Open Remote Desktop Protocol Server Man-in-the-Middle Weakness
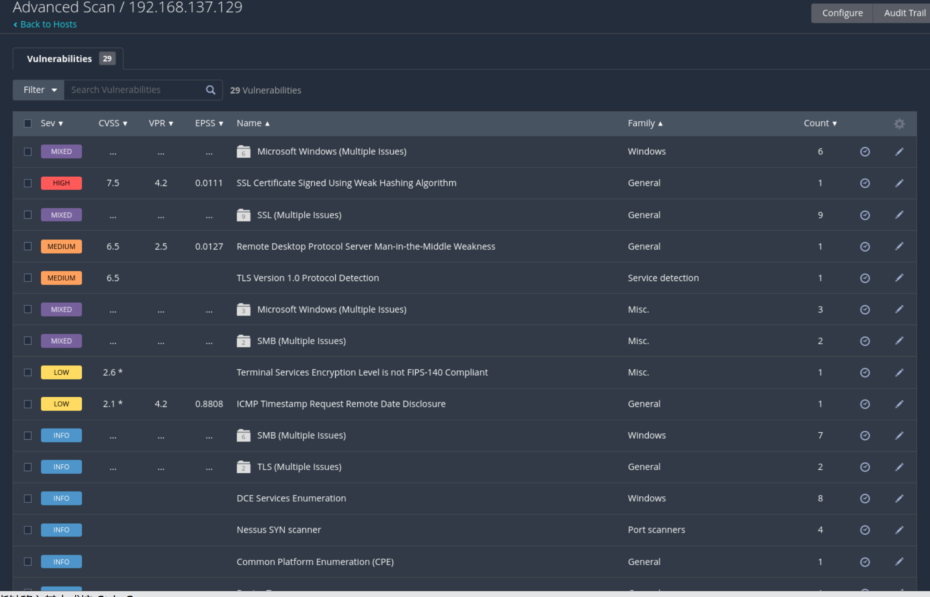This screenshot has height=597, width=930. [366, 246]
